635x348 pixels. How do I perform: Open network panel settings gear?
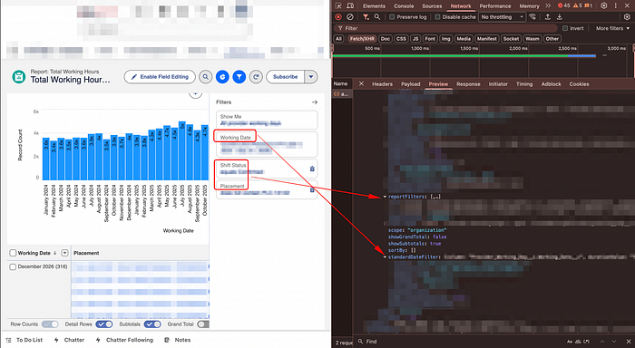[627, 17]
